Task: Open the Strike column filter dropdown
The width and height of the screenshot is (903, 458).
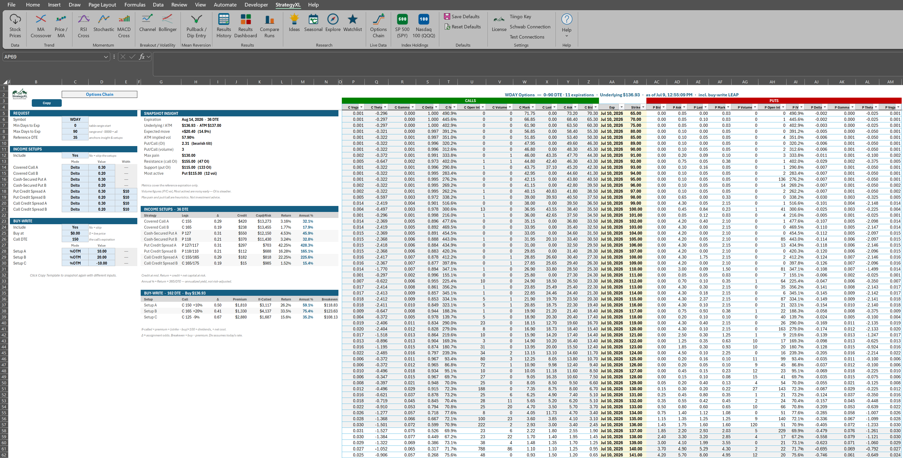Action: [x=643, y=107]
